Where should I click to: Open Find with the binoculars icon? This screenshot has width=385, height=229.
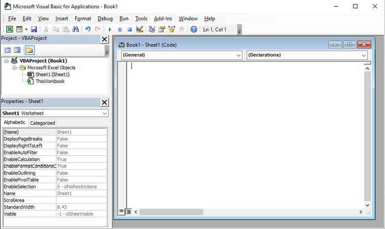pyautogui.click(x=75, y=29)
